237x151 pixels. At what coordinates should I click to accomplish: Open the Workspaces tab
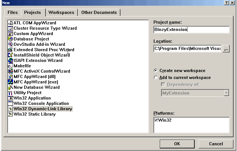tap(61, 13)
